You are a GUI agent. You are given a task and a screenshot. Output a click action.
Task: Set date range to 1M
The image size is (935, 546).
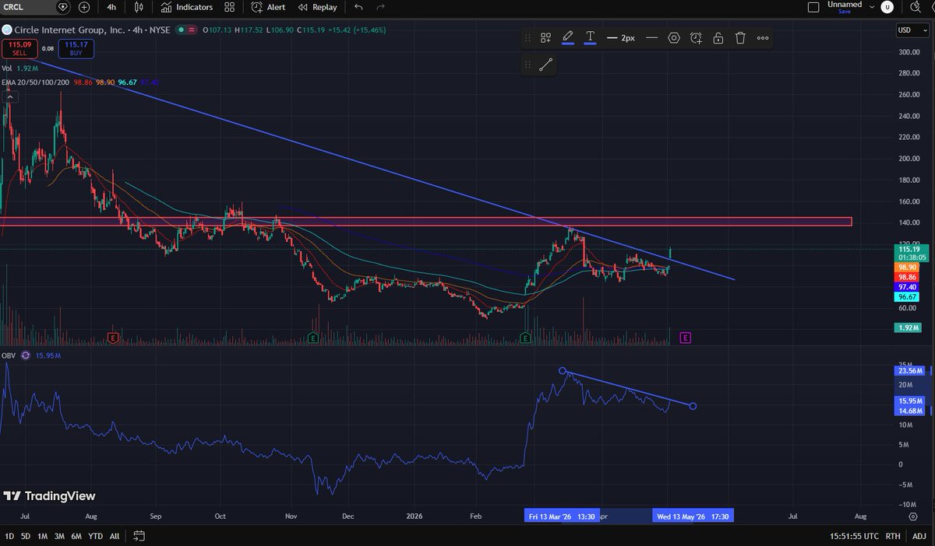pyautogui.click(x=43, y=536)
